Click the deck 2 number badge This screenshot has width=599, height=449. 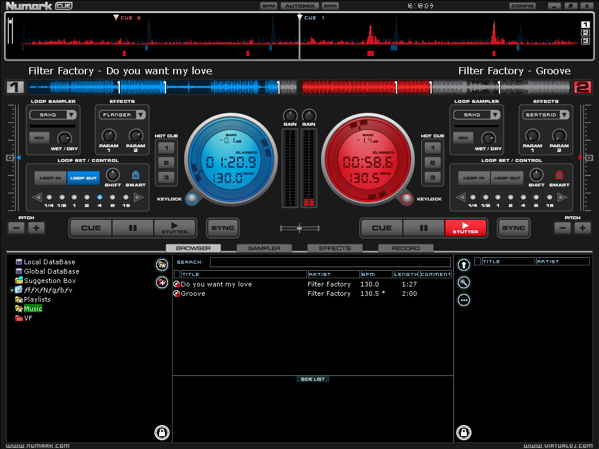(583, 87)
